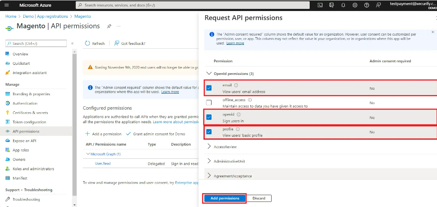Pin the Magento API permissions page

coord(109,26)
